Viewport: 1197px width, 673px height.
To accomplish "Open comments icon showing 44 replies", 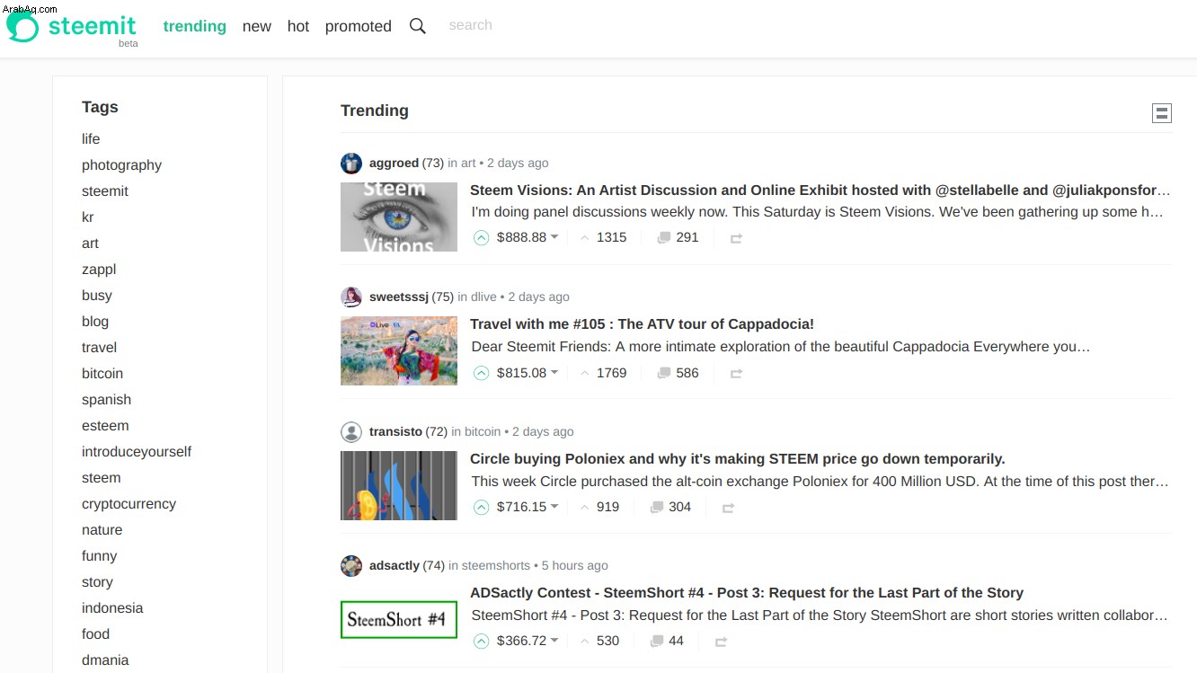I will pyautogui.click(x=657, y=642).
